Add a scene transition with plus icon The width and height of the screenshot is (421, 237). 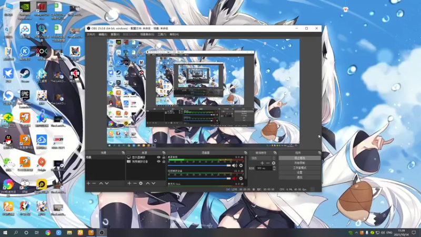click(262, 163)
